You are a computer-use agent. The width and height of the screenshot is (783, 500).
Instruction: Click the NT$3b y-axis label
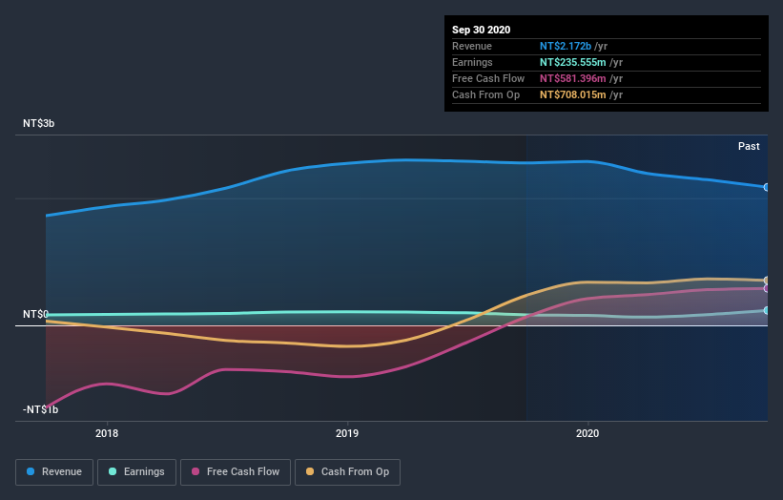click(38, 123)
